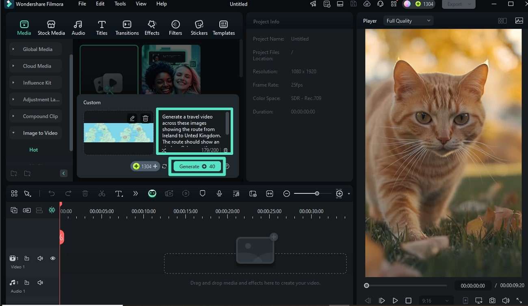Click the save project icon
The height and width of the screenshot is (306, 528).
pos(353,4)
